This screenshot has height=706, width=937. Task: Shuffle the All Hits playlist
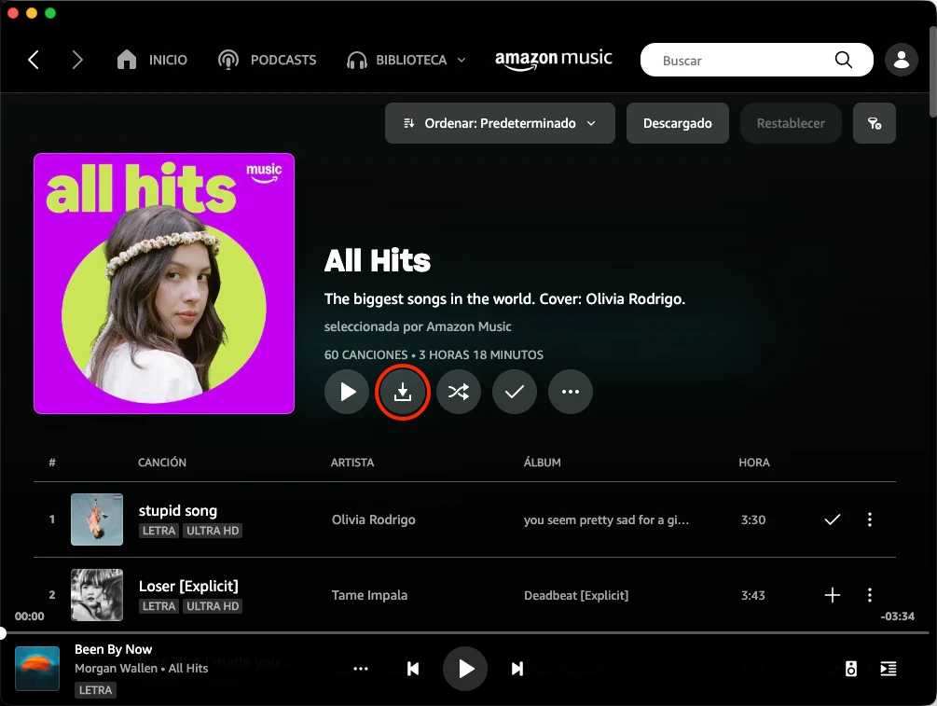point(459,392)
